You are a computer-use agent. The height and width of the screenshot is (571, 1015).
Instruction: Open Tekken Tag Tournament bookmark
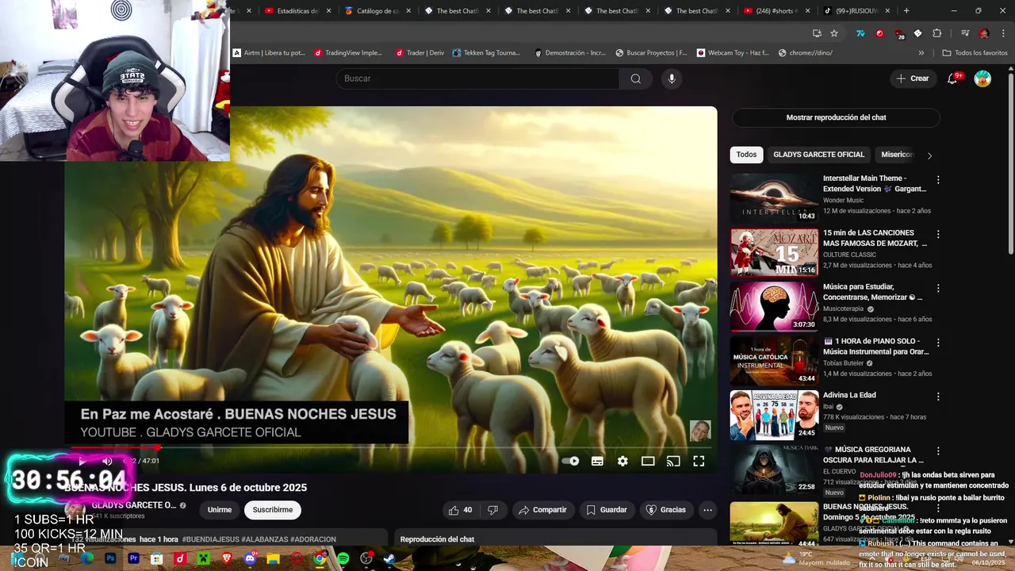pyautogui.click(x=486, y=53)
